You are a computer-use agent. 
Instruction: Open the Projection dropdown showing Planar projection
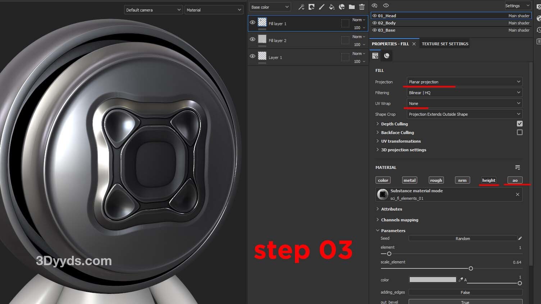click(x=464, y=82)
